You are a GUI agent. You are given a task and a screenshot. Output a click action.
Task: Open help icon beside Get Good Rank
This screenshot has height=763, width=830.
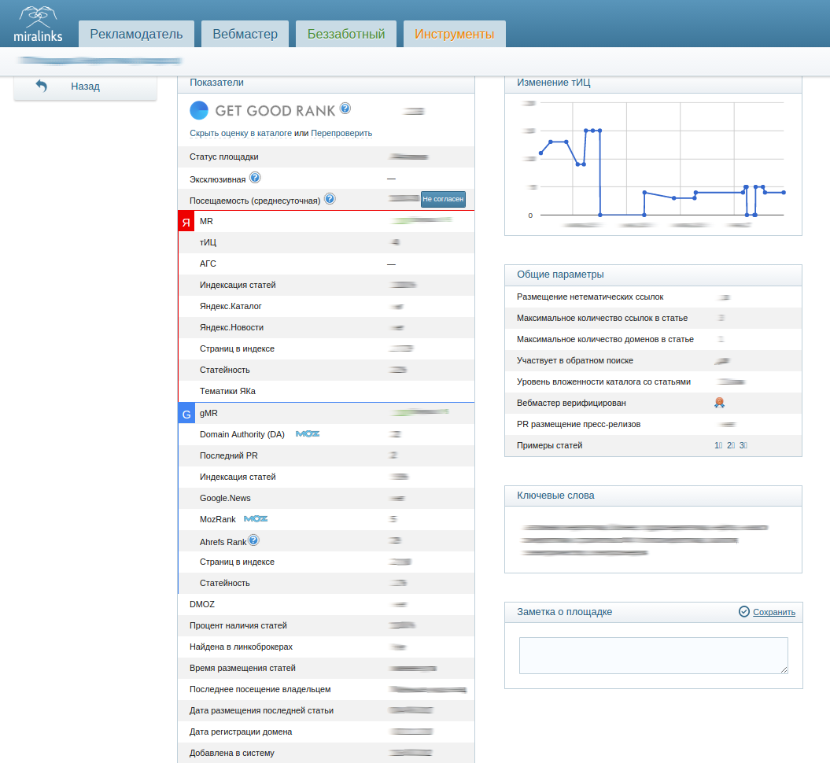(x=345, y=108)
